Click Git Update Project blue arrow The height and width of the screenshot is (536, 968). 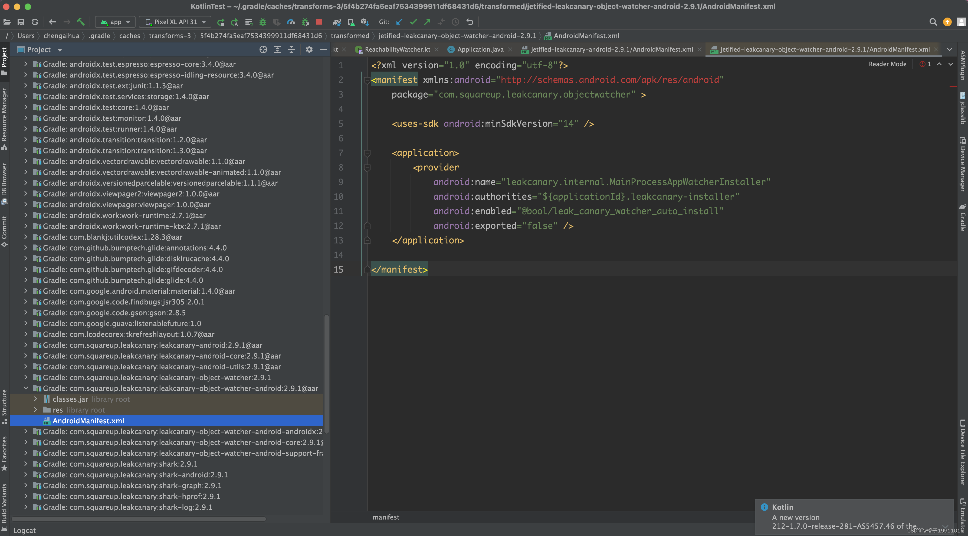point(399,22)
